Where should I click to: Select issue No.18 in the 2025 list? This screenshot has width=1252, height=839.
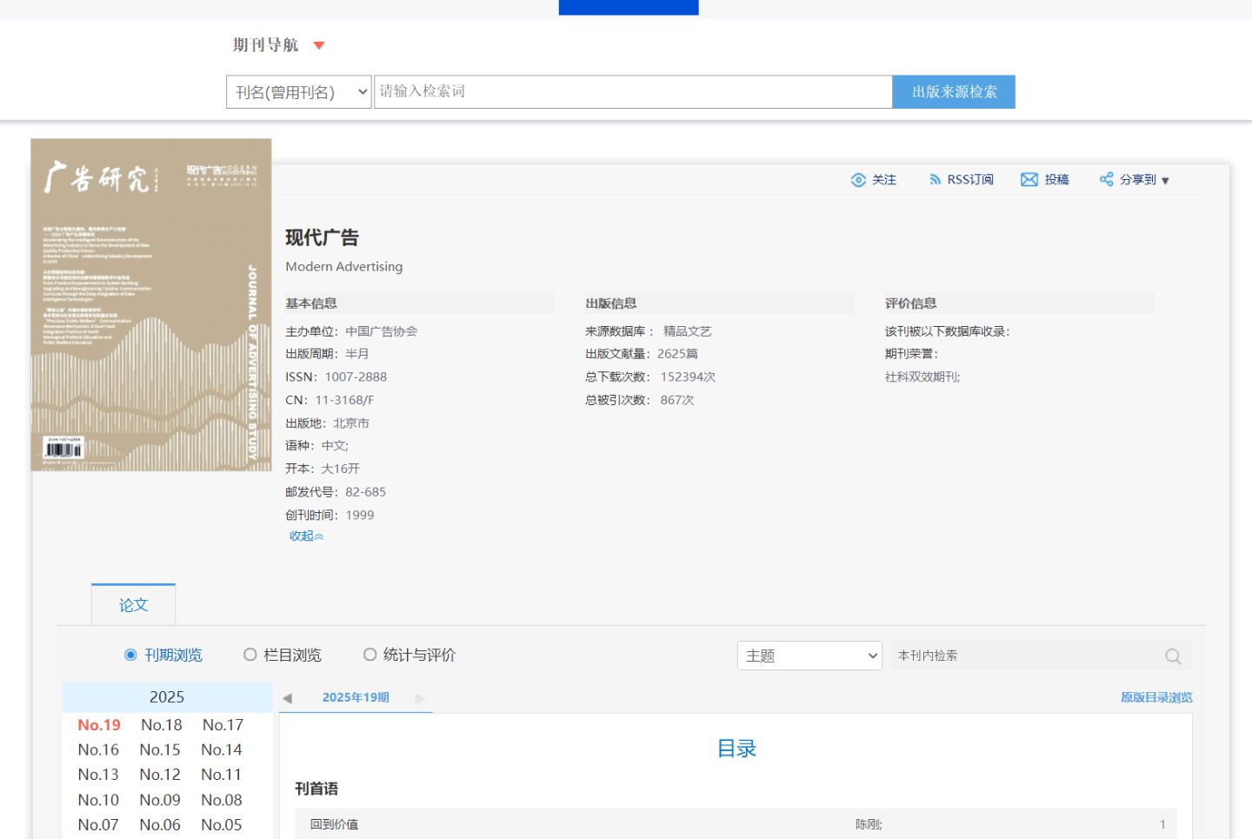pos(162,725)
